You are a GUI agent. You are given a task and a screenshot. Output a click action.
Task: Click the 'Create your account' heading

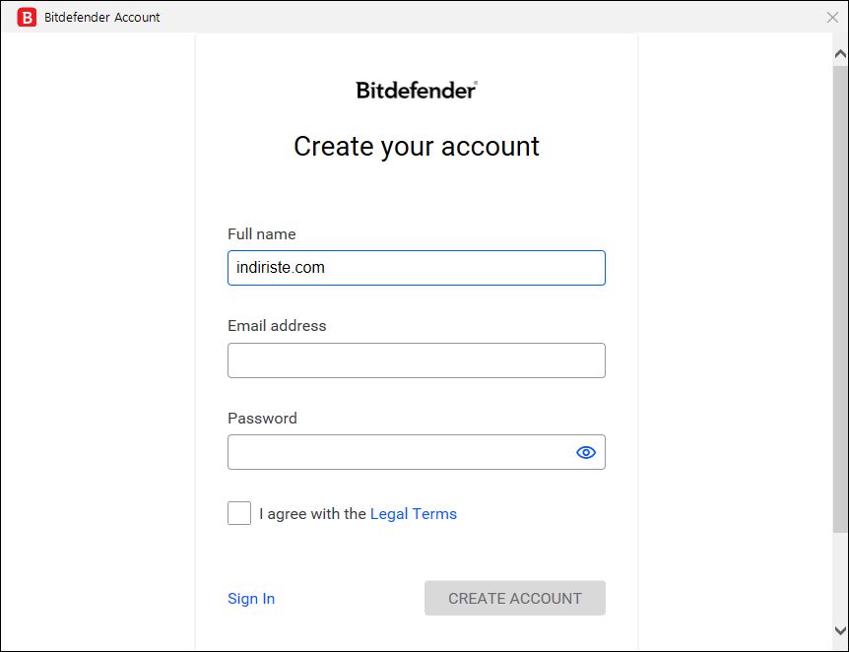(x=417, y=146)
